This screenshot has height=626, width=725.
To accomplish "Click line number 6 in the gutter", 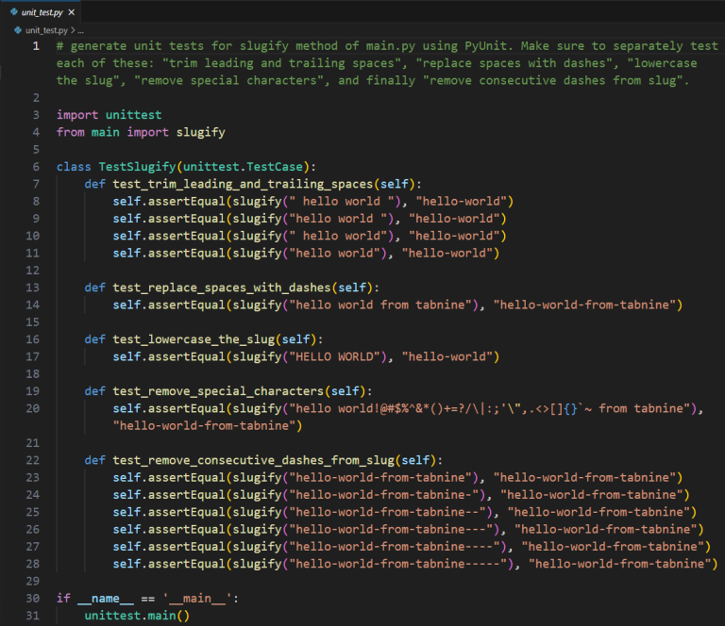I will click(36, 166).
